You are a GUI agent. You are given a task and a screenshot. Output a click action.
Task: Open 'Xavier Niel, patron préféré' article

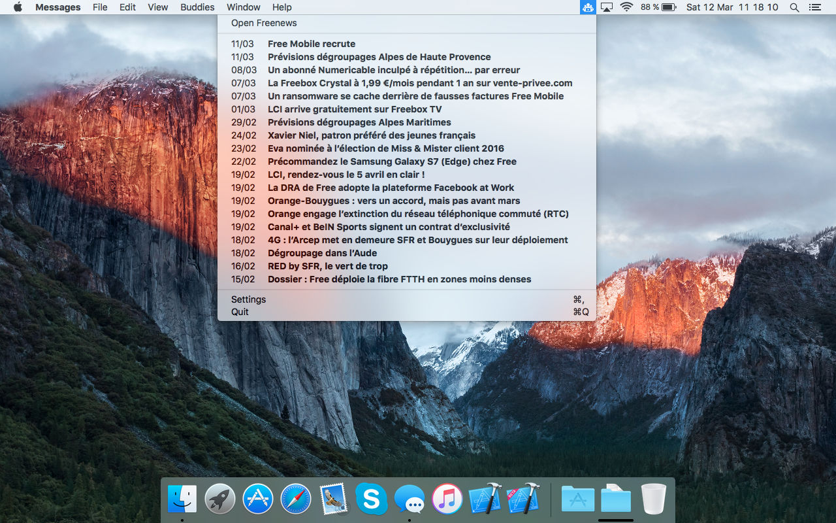click(407, 135)
